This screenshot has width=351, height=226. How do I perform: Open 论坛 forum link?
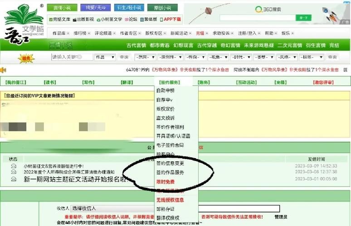pos(131,19)
